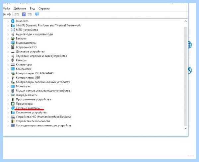Open the Действие menu

(20, 9)
